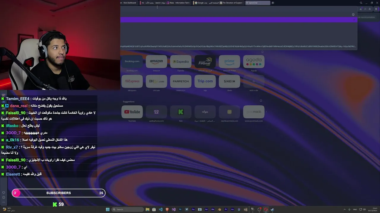Open the Kick suggestion tile

181,112
